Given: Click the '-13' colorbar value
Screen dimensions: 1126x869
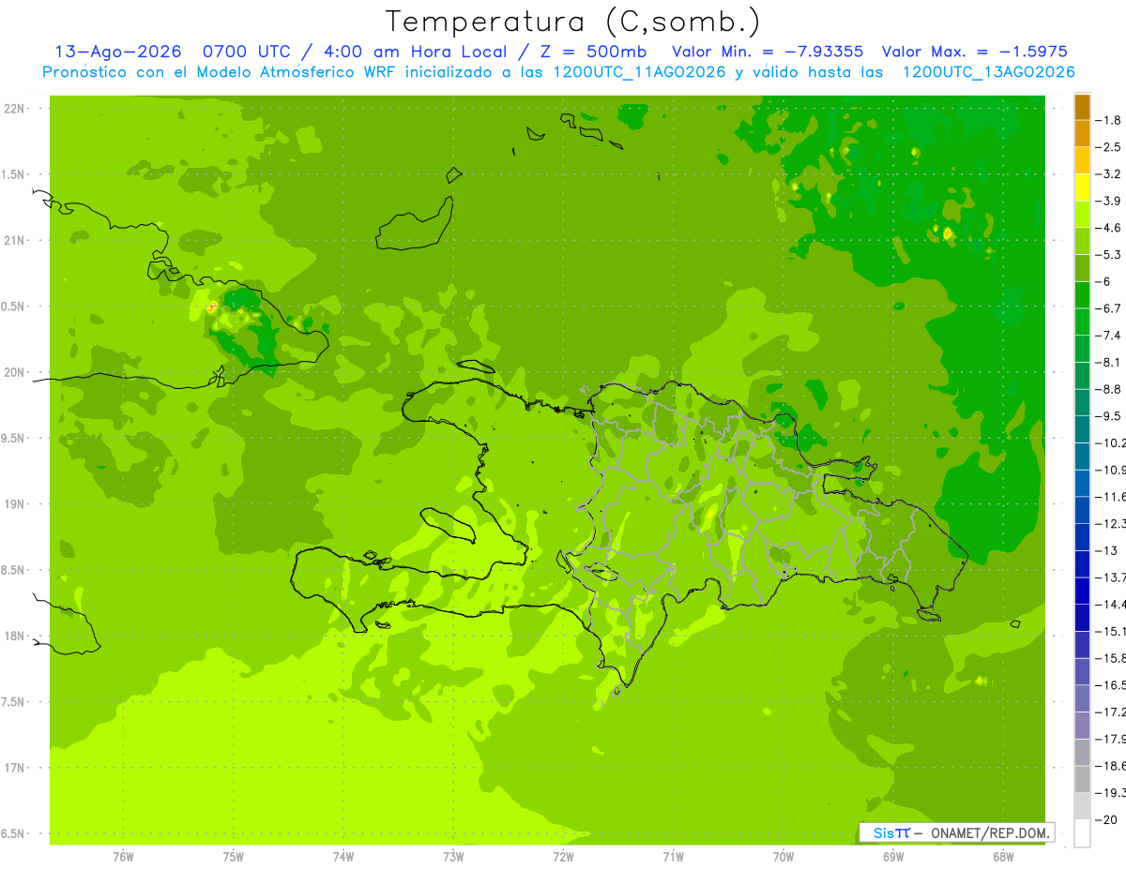Looking at the screenshot, I should click(x=1108, y=550).
